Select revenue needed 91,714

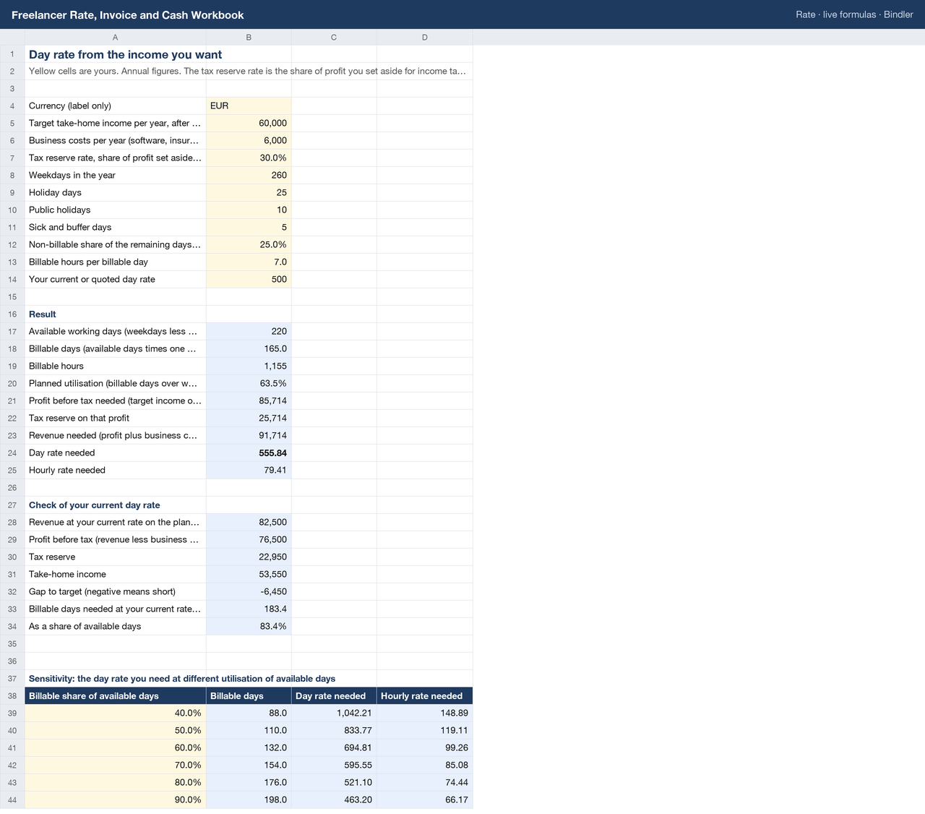click(249, 435)
